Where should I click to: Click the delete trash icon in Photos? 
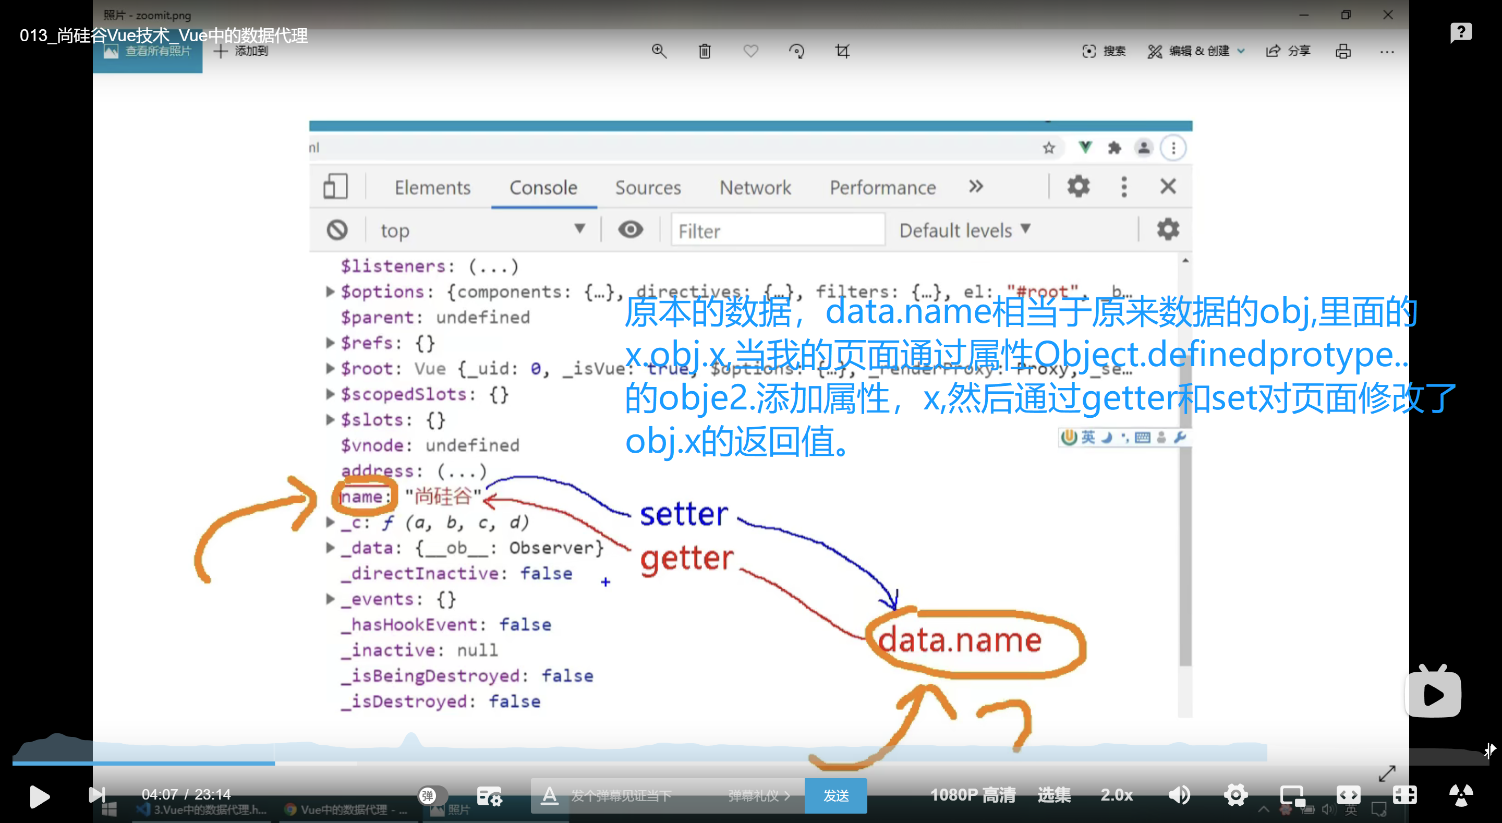[x=705, y=51]
